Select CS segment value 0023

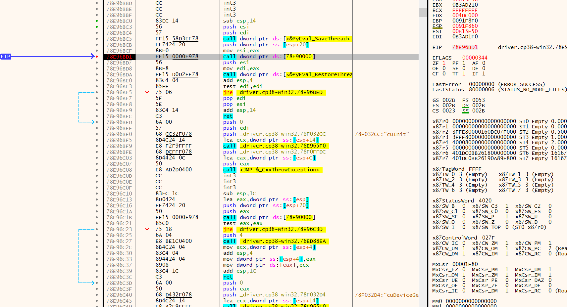pyautogui.click(x=448, y=111)
